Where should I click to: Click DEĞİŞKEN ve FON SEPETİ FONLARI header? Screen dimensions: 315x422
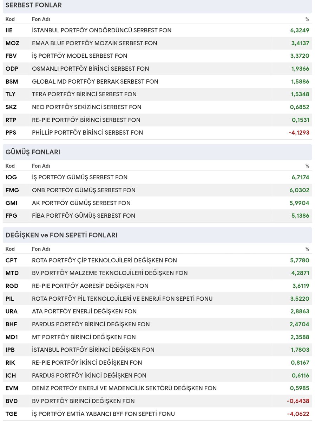pos(61,235)
